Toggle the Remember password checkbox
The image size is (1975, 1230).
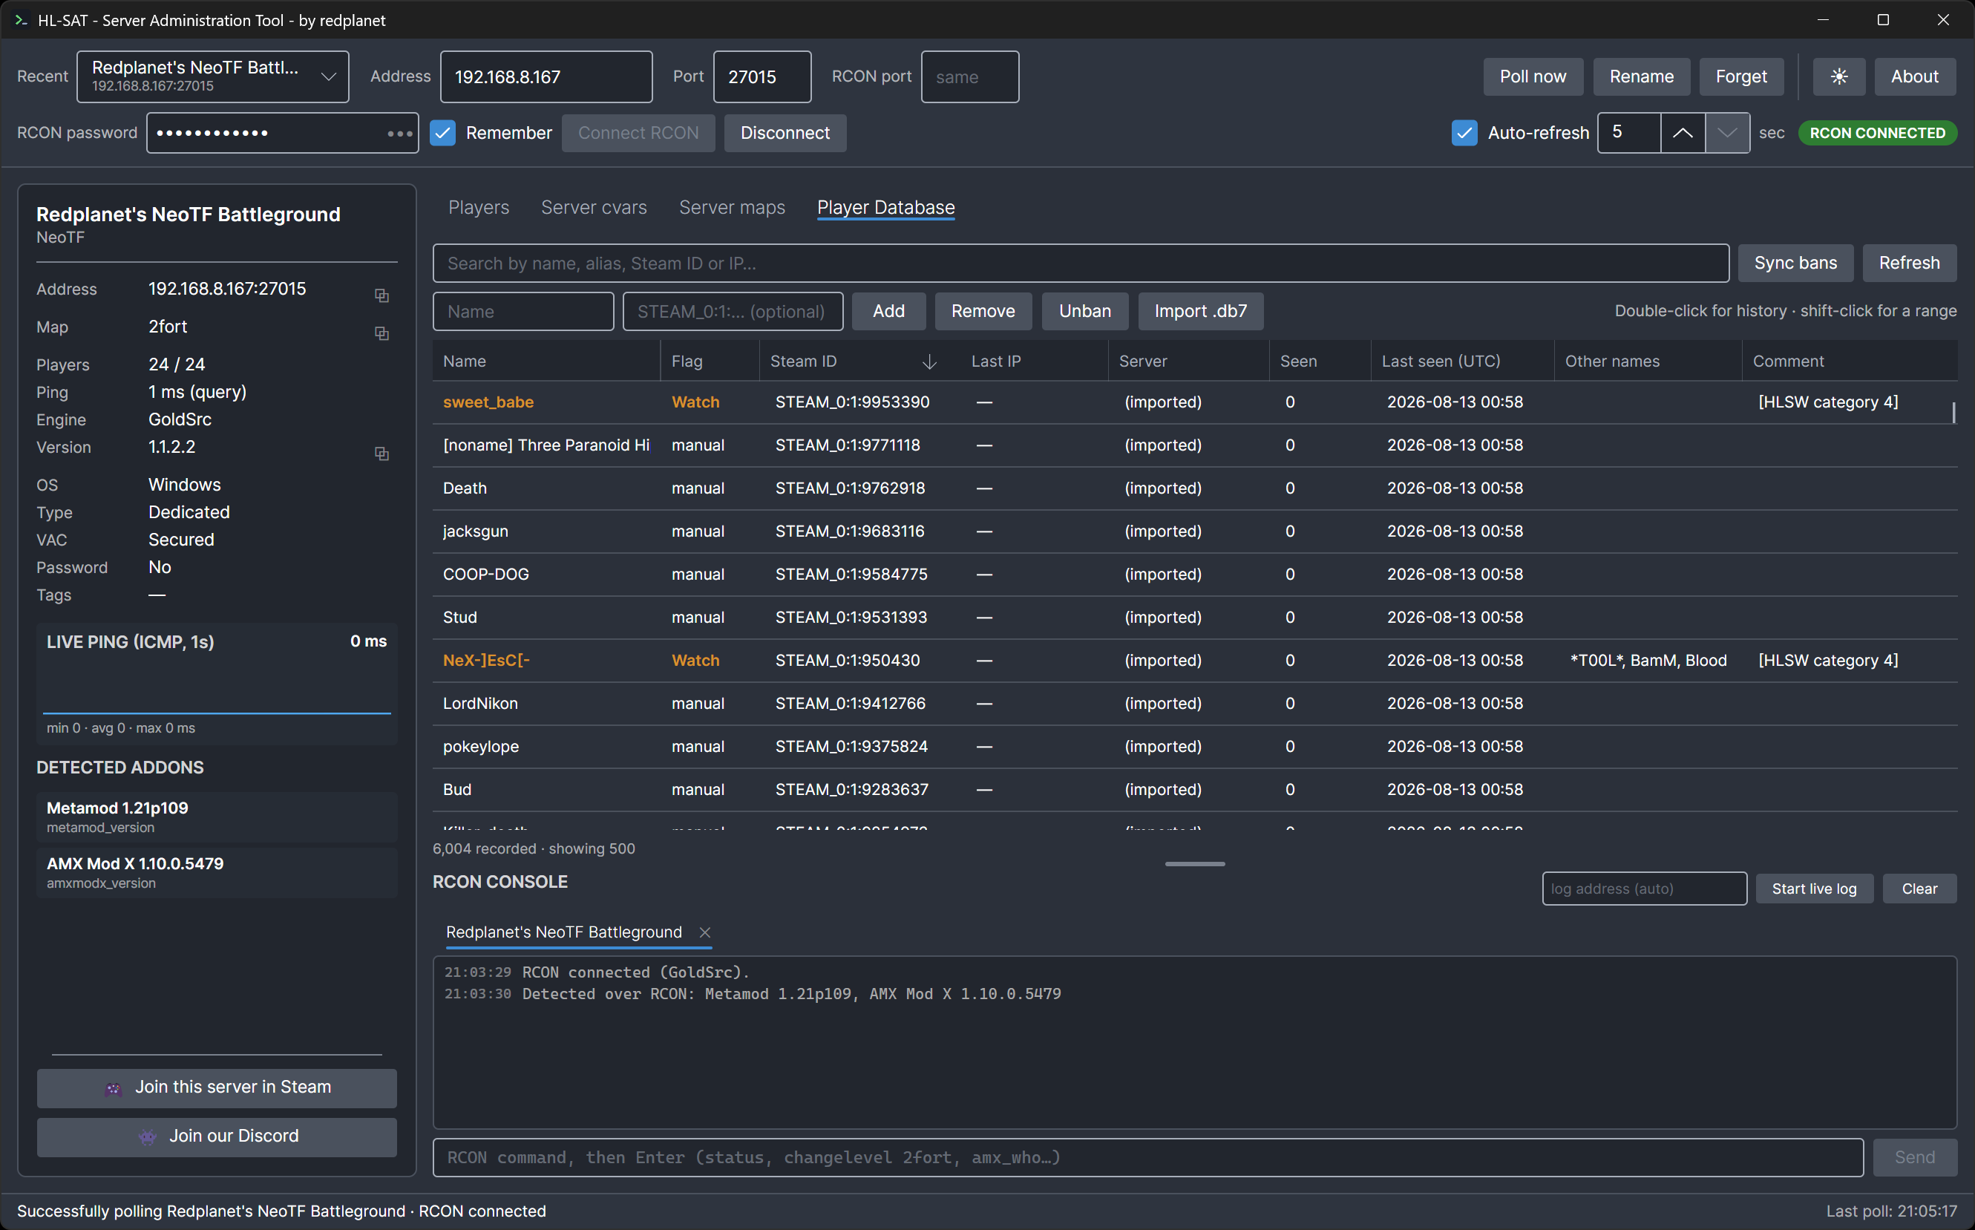442,133
